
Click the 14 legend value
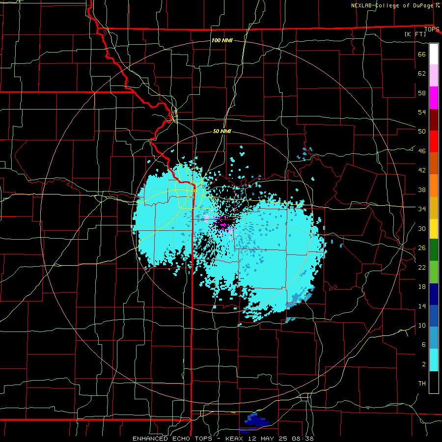422,306
